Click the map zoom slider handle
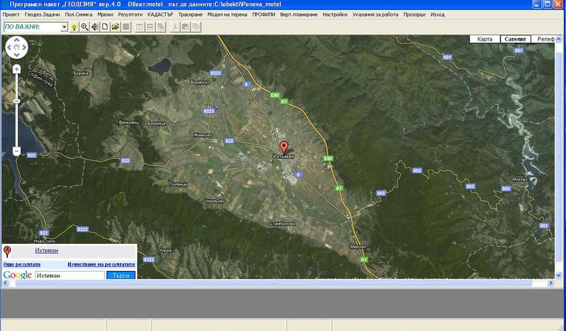 tap(17, 101)
